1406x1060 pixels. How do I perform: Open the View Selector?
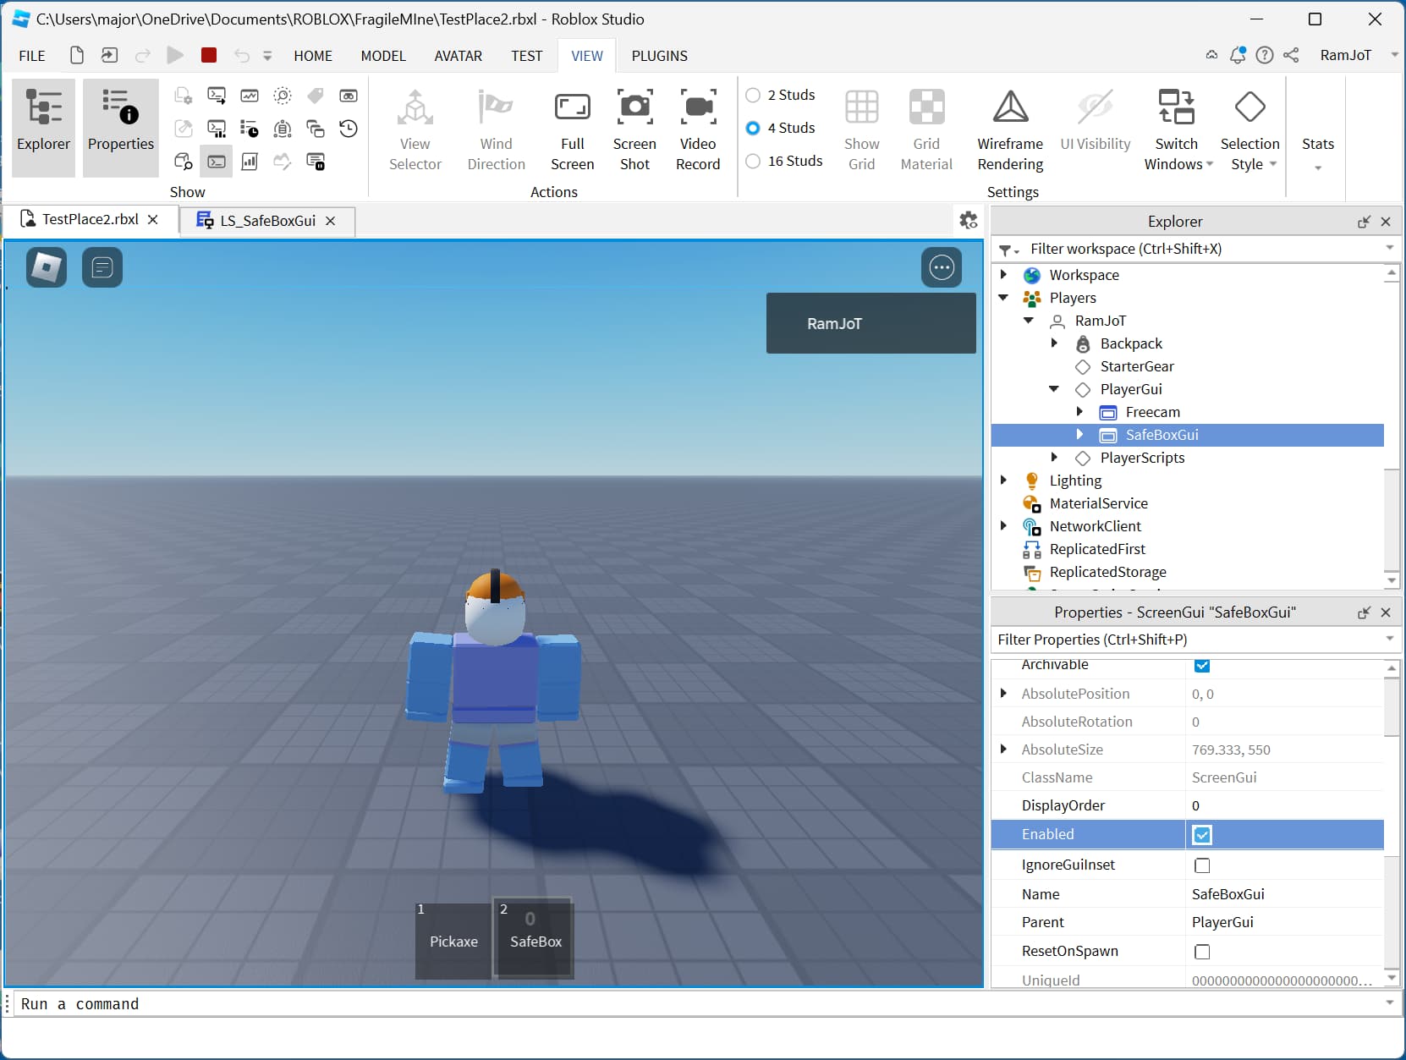(415, 127)
